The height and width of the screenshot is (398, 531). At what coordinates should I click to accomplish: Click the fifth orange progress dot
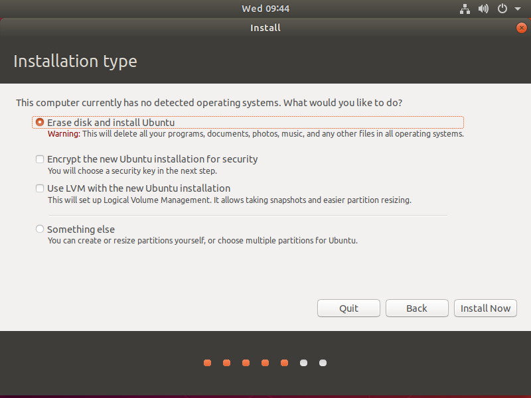coord(284,363)
